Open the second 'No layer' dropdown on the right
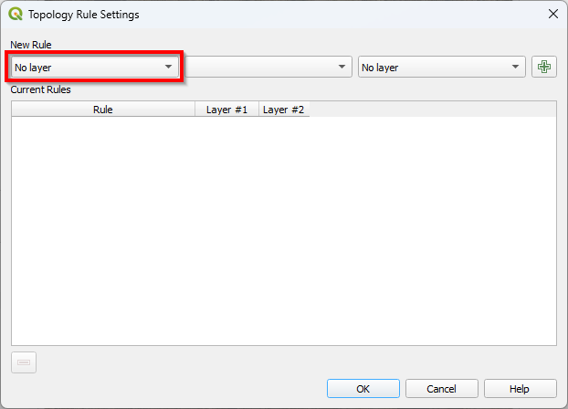The image size is (568, 409). pyautogui.click(x=441, y=67)
